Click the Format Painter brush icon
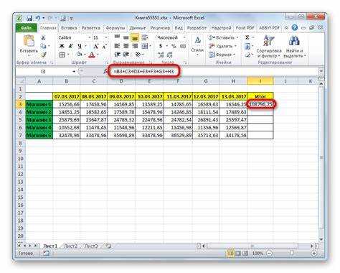This screenshot has height=273, width=340. pyautogui.click(x=43, y=55)
